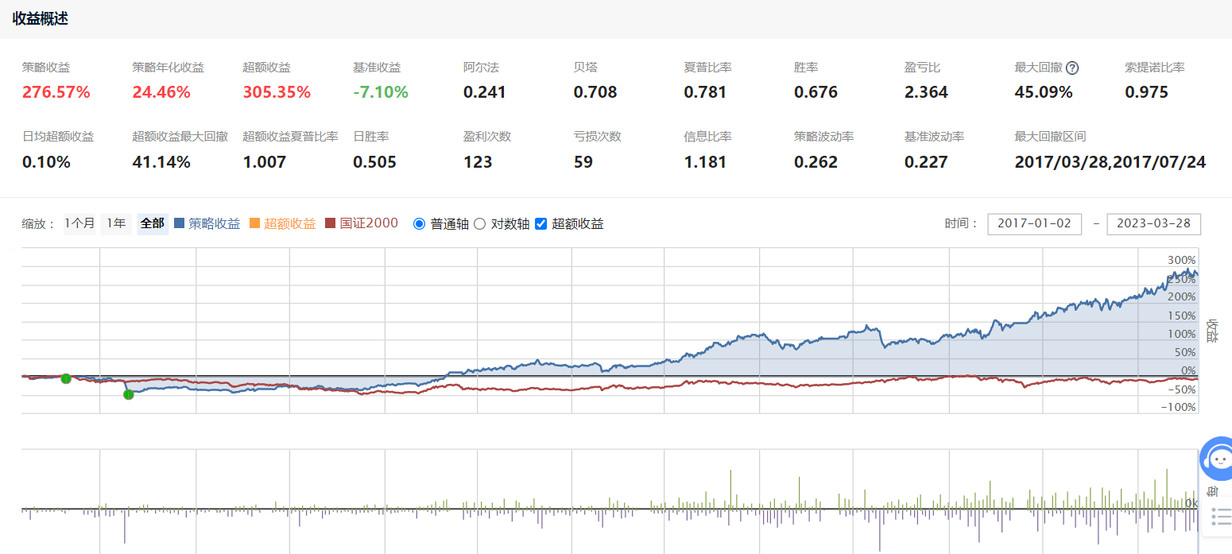1232x554 pixels.
Task: Click the help icon beside 最大回撤
Action: point(1072,68)
